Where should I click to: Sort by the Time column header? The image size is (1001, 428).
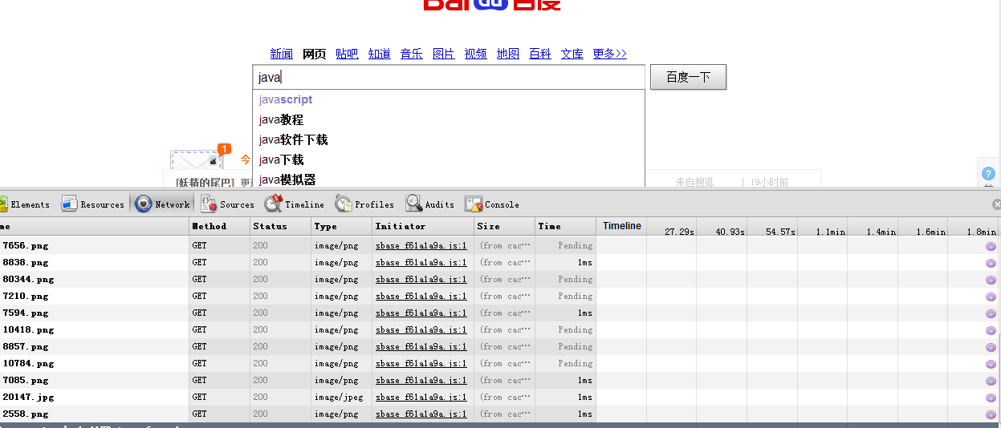point(565,226)
